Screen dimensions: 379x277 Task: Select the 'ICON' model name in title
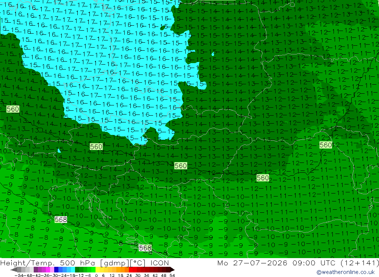(x=160, y=263)
